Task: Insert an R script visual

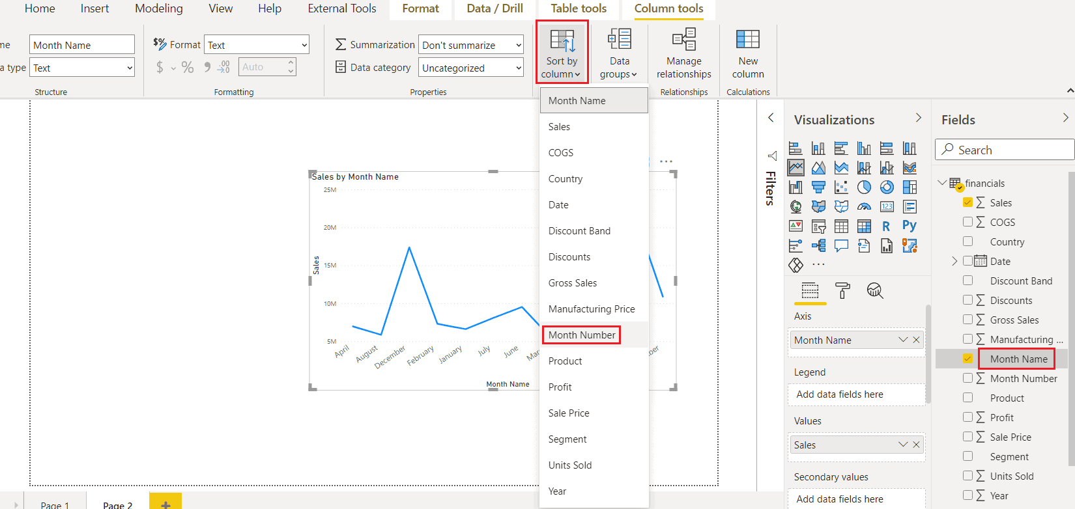Action: pyautogui.click(x=887, y=227)
